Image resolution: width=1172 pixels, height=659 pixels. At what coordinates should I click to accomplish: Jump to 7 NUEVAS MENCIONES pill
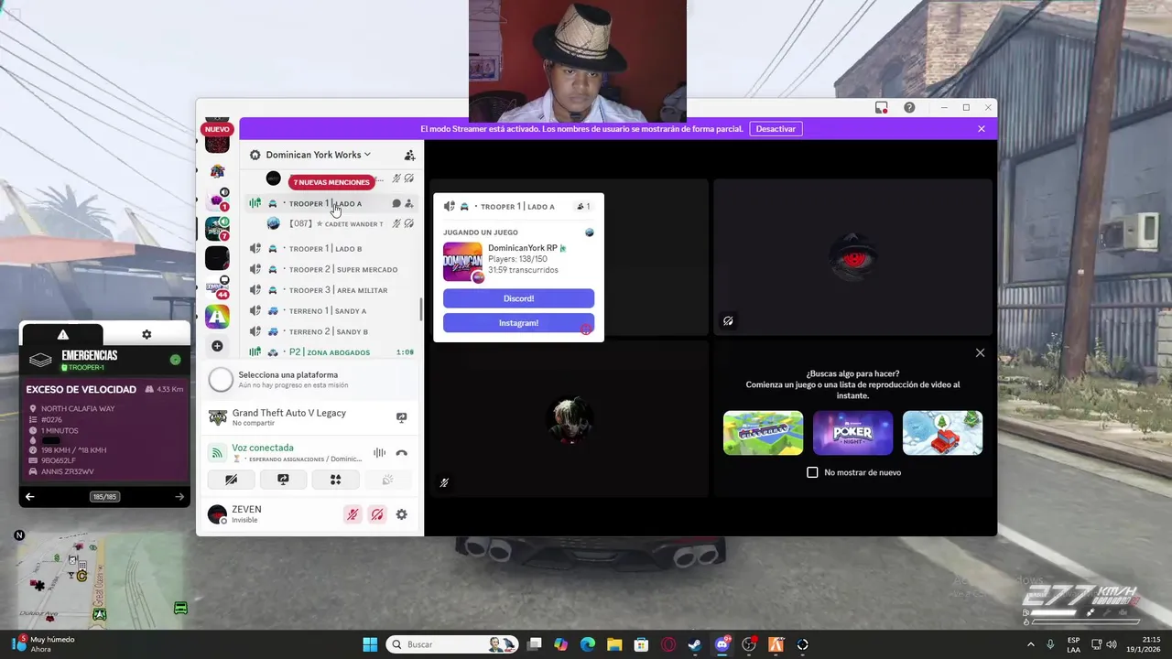[331, 182]
